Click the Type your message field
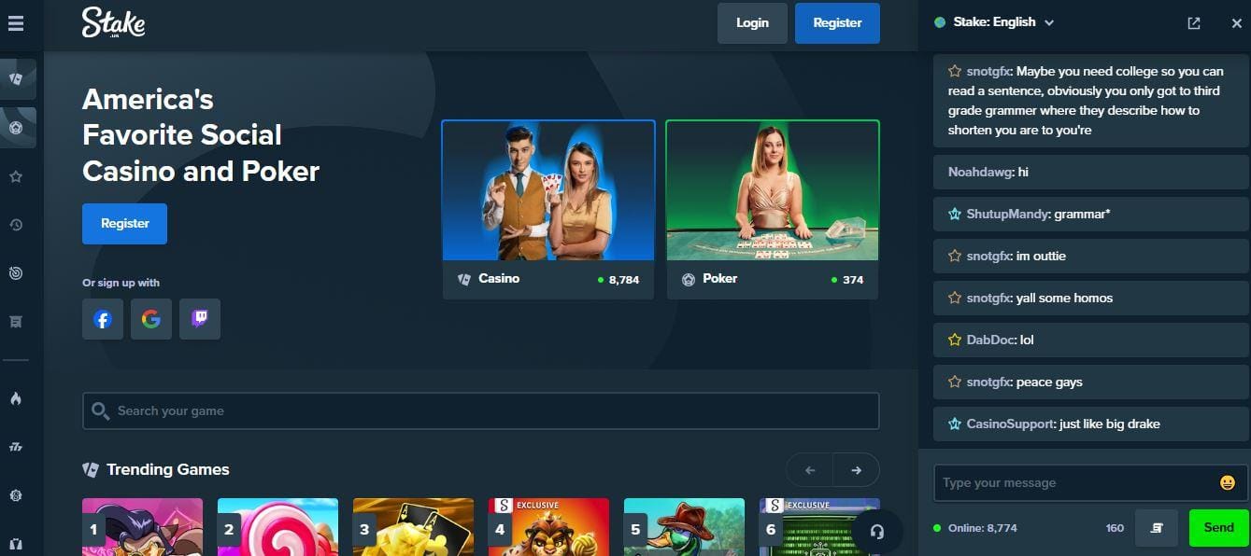 pos(1077,482)
